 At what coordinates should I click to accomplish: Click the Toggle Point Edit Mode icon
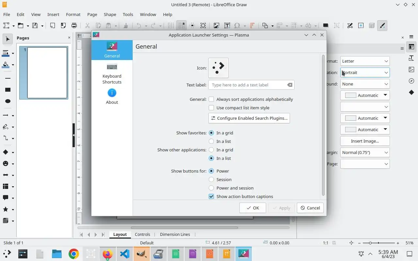tap(350, 25)
